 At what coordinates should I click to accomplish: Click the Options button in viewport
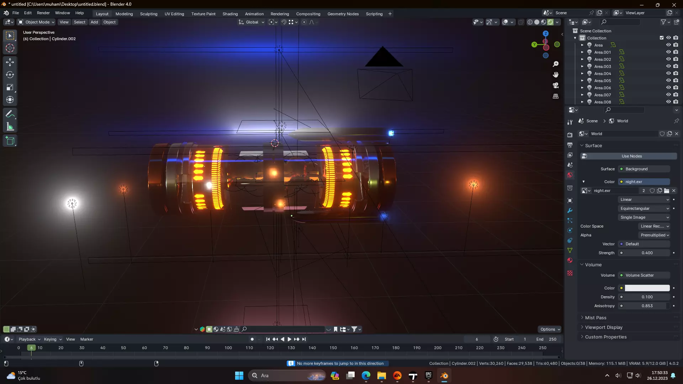[x=550, y=329]
